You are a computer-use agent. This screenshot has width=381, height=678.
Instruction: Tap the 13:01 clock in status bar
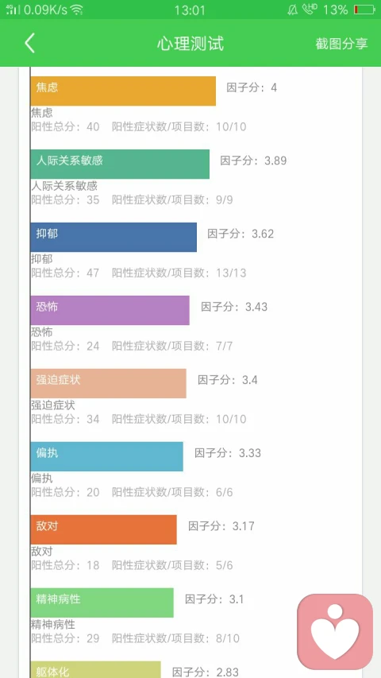coord(190,10)
